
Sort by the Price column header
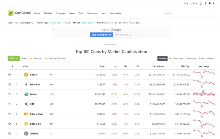(x=102, y=66)
